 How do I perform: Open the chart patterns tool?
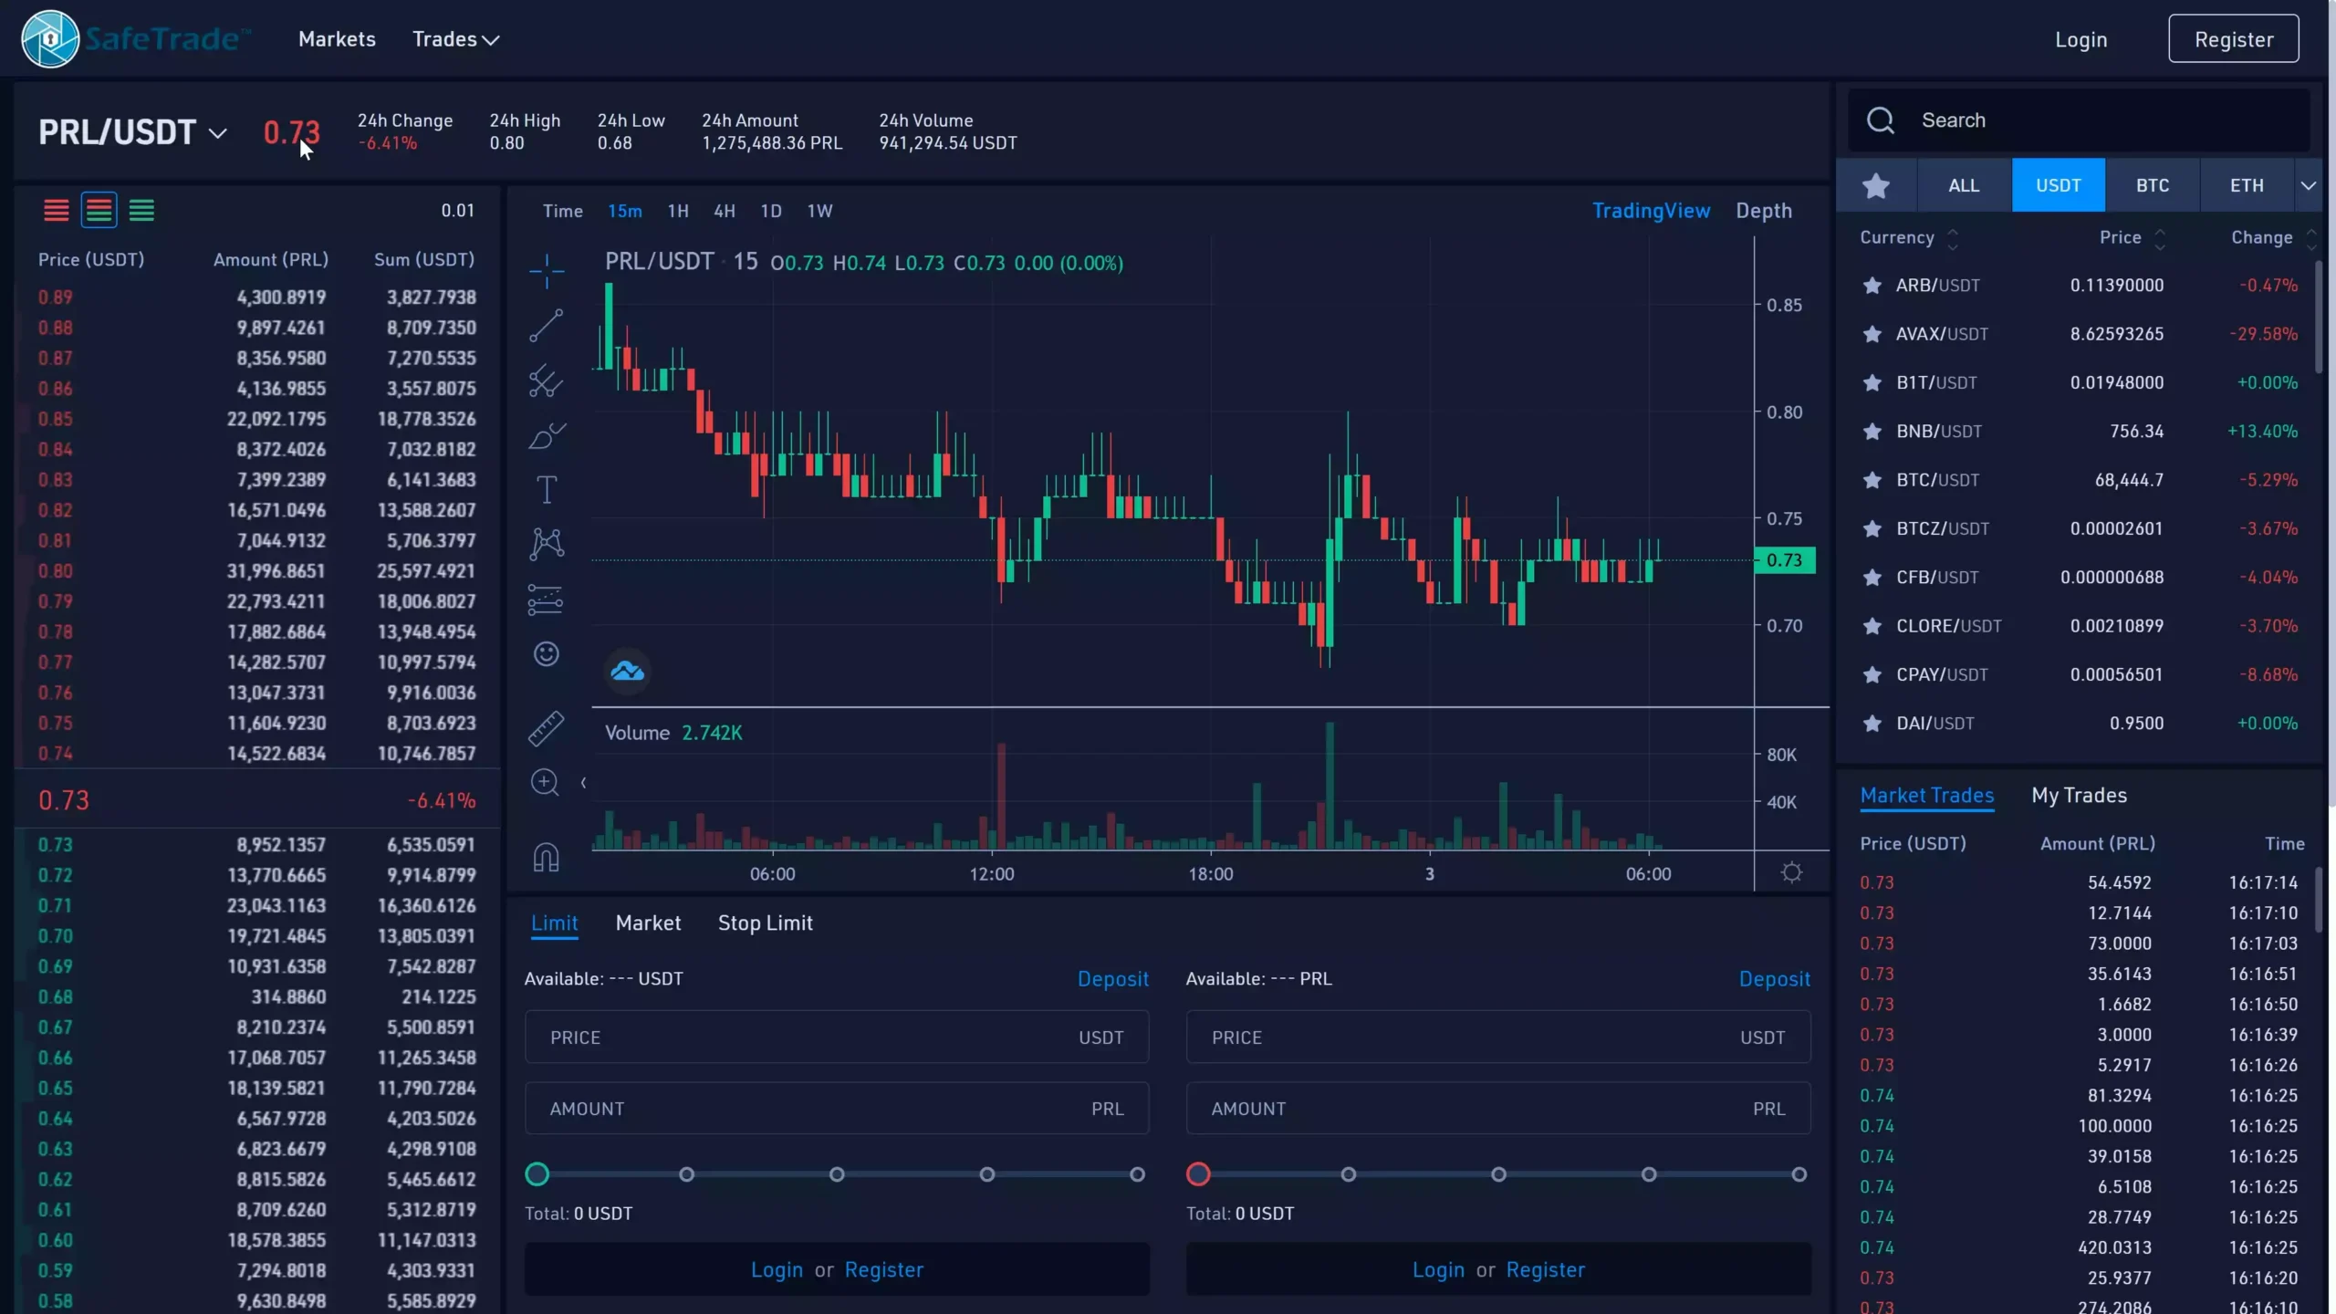pos(547,544)
